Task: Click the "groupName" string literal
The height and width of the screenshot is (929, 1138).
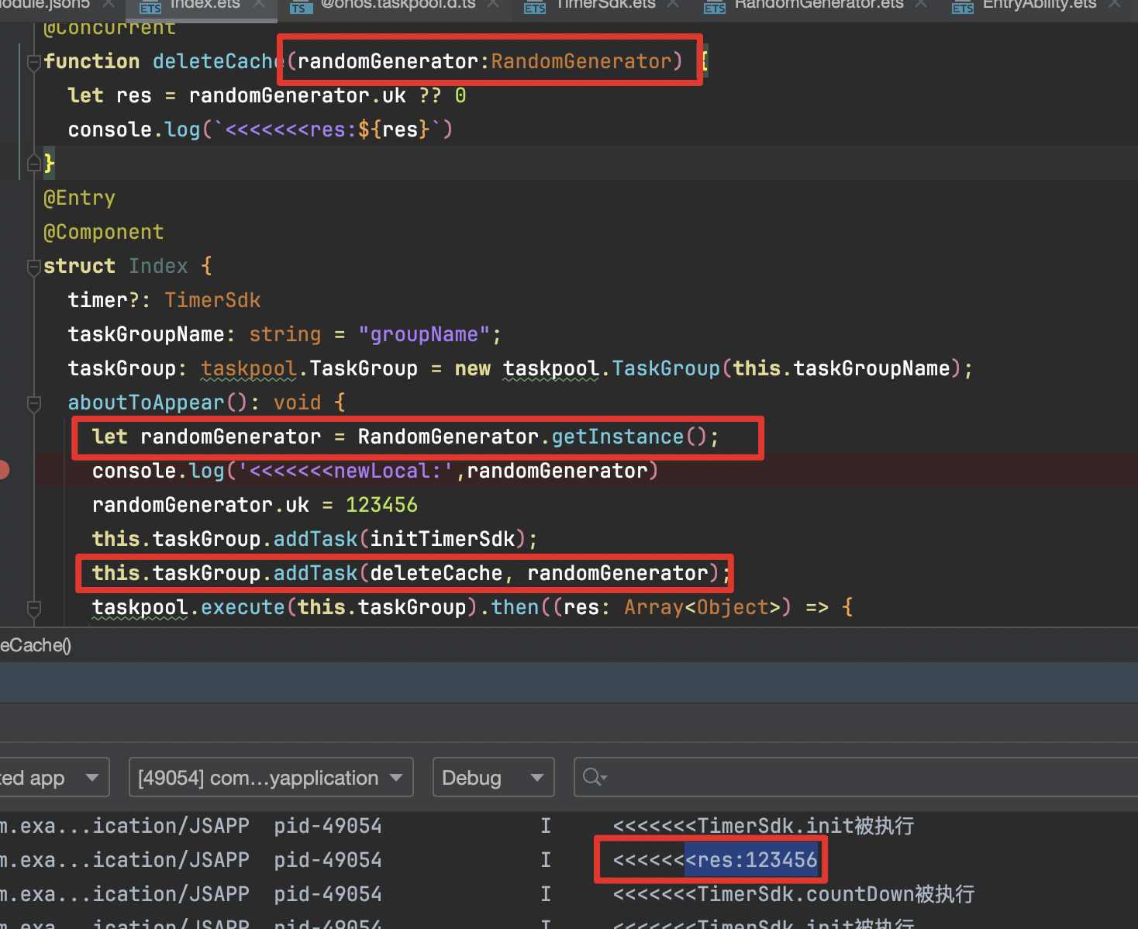Action: tap(424, 335)
